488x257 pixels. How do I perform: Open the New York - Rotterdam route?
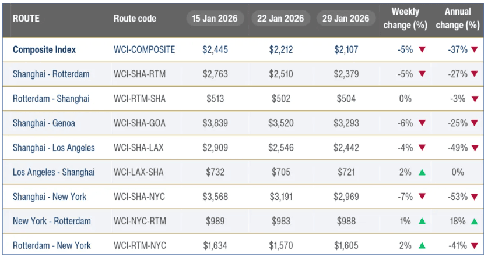click(x=52, y=222)
